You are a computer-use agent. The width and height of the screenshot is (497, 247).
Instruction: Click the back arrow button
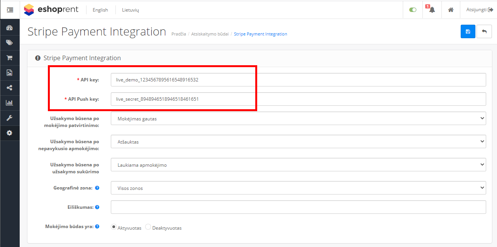point(484,31)
